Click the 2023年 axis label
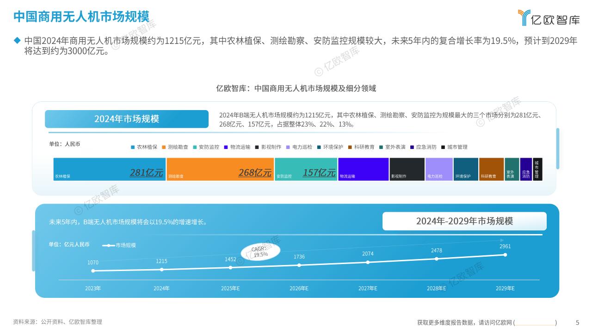This screenshot has height=333, width=592. (x=93, y=289)
